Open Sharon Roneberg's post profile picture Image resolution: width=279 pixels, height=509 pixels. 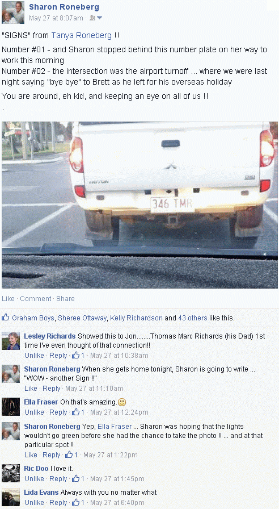pyautogui.click(x=13, y=12)
